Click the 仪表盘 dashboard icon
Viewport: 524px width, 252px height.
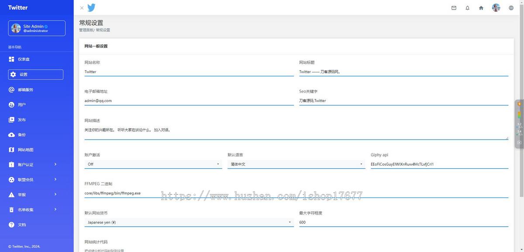[12, 59]
